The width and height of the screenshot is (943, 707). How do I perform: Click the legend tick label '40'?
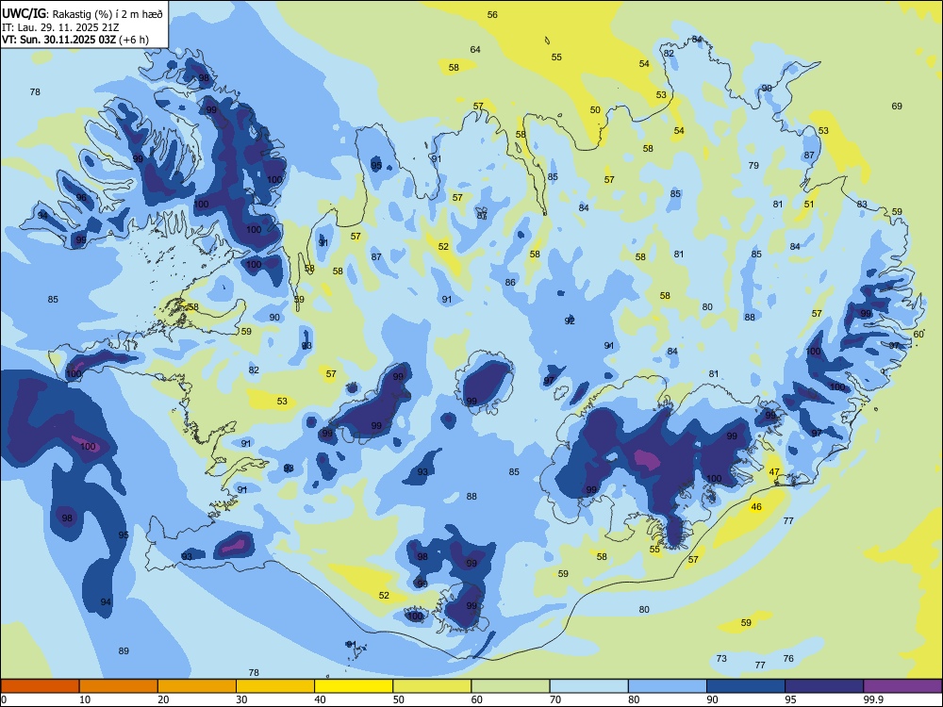320,699
